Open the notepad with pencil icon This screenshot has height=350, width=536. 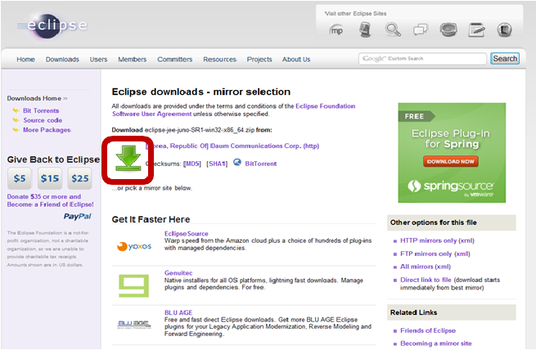[476, 29]
